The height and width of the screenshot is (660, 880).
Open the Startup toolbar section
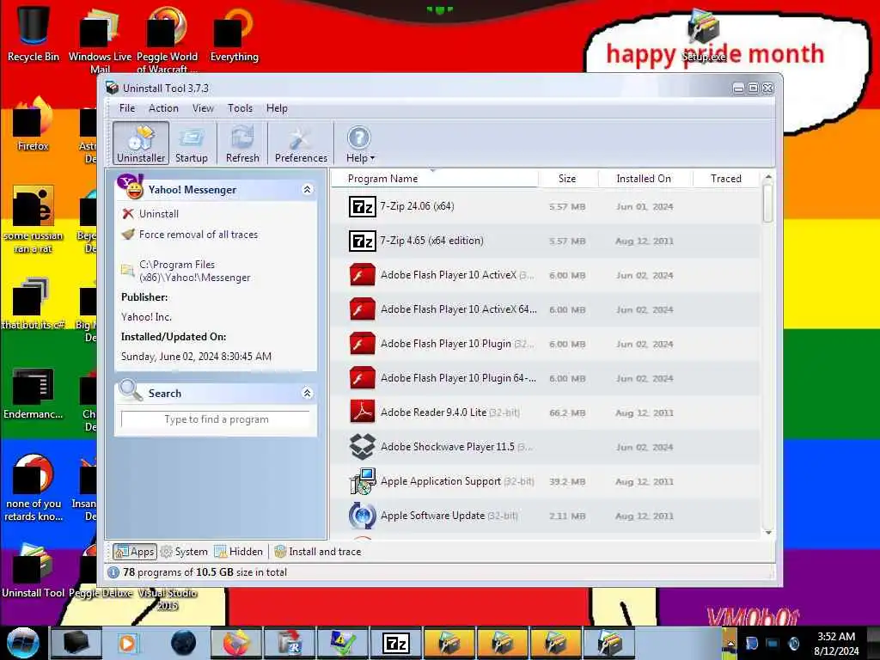192,144
